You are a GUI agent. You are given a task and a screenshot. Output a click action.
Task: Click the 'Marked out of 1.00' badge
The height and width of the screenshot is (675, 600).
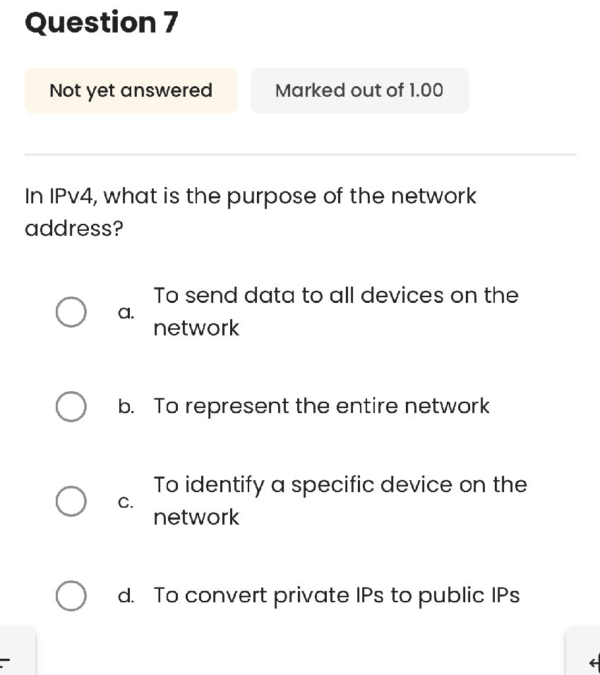pos(360,90)
